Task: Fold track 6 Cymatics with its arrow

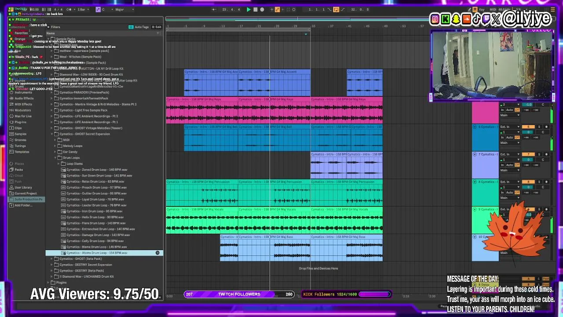Action: coord(475,127)
